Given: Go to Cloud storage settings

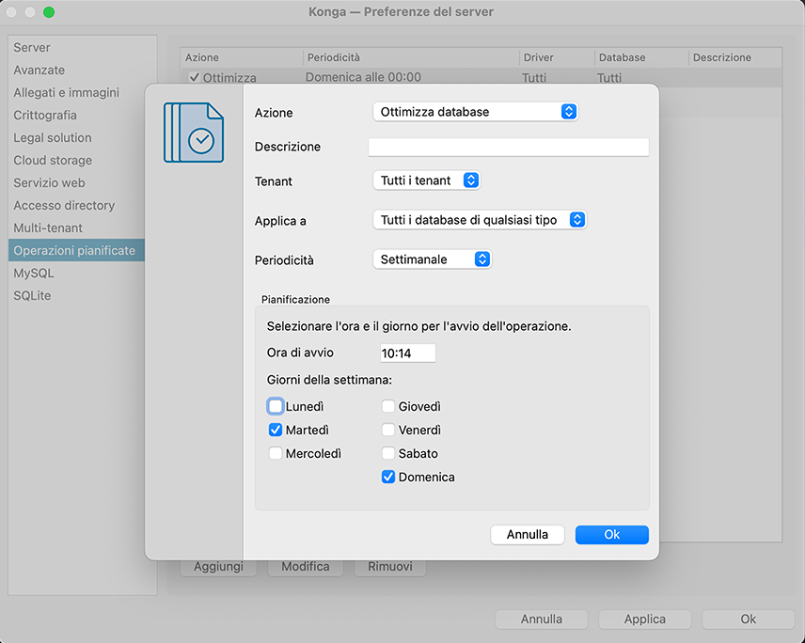Looking at the screenshot, I should (x=53, y=160).
